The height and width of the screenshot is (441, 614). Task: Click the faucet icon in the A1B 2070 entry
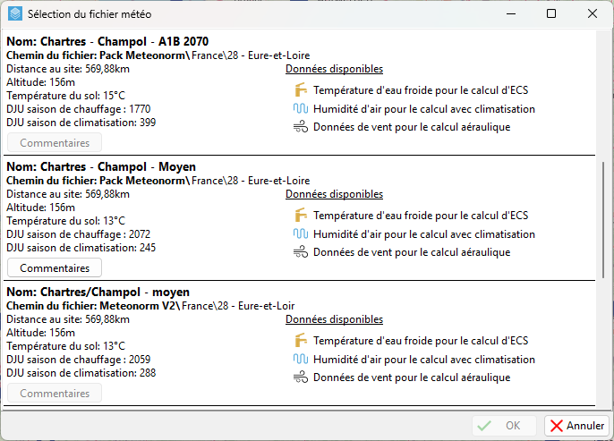[300, 90]
